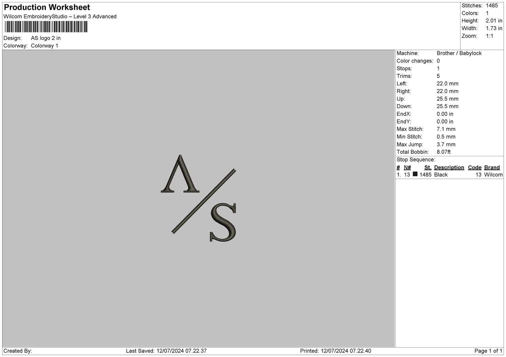Screen dimensions: 506x357
Task: Click the 'Stop Sequence:' heading
Action: (x=416, y=160)
